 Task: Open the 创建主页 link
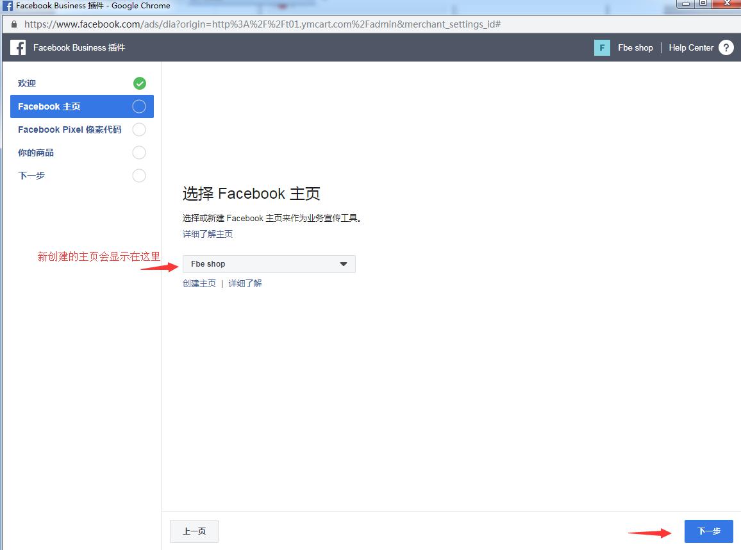tap(199, 283)
